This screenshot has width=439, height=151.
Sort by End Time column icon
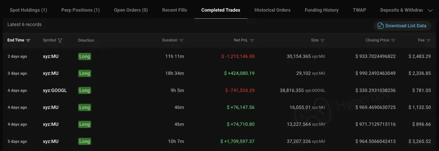(28, 40)
